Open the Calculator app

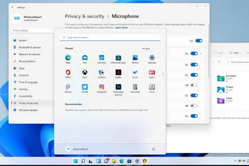point(135,88)
